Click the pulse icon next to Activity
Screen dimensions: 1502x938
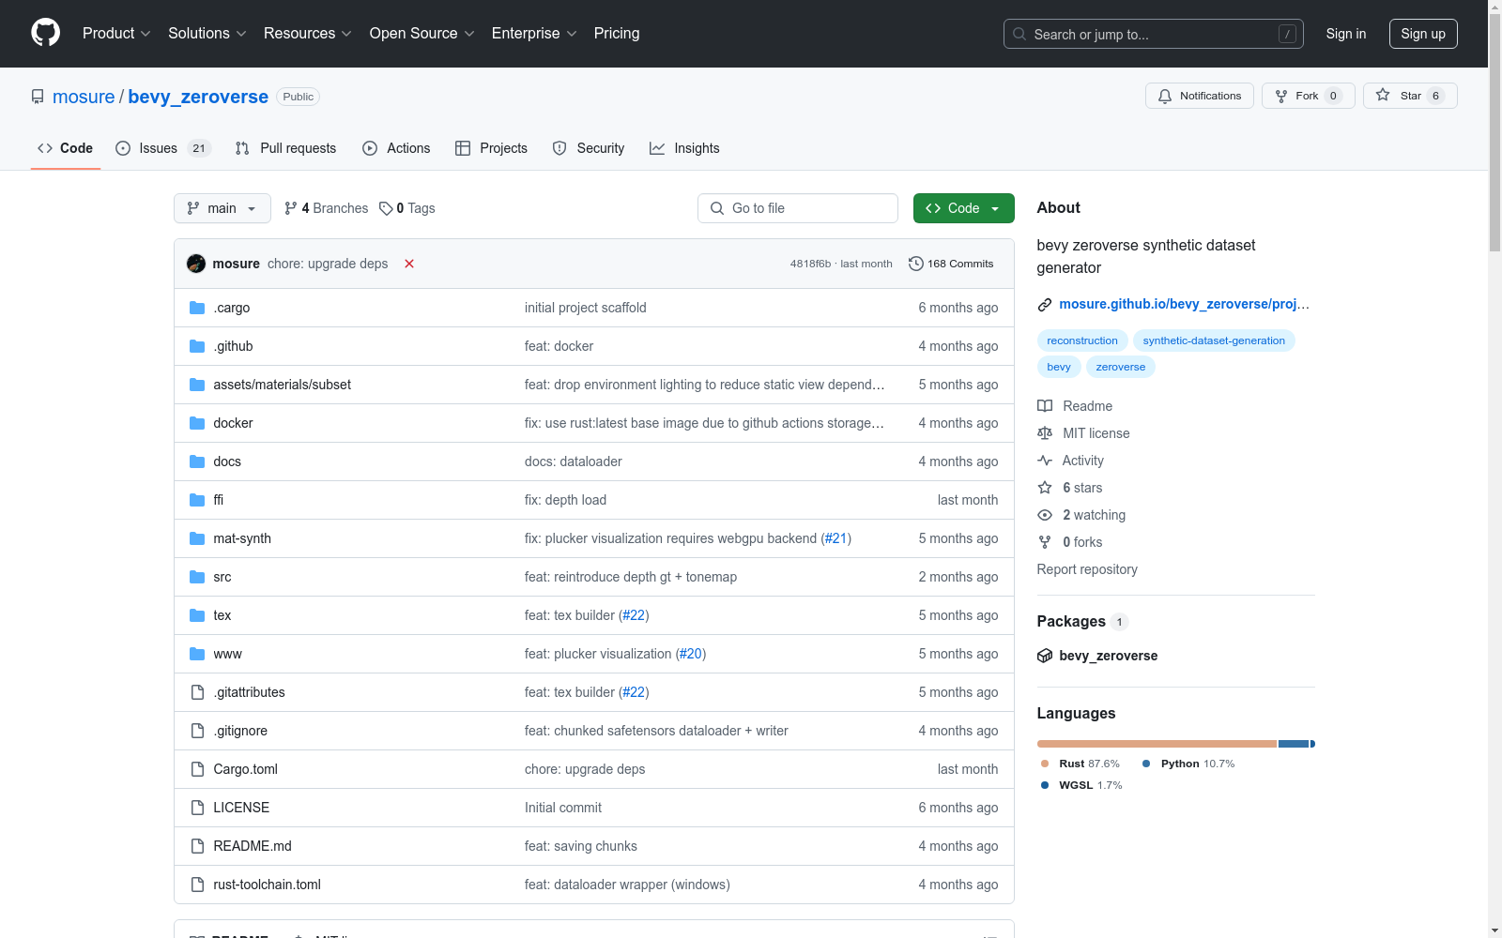(1045, 461)
